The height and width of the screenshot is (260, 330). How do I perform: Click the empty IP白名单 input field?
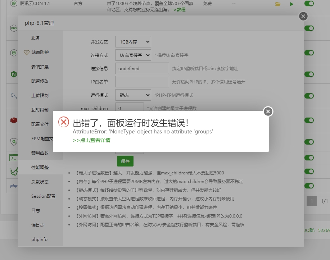pos(142,82)
